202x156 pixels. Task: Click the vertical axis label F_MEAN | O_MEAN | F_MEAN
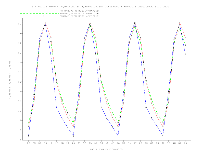click(x=10, y=80)
